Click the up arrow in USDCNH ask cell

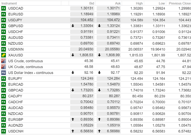click(x=99, y=131)
